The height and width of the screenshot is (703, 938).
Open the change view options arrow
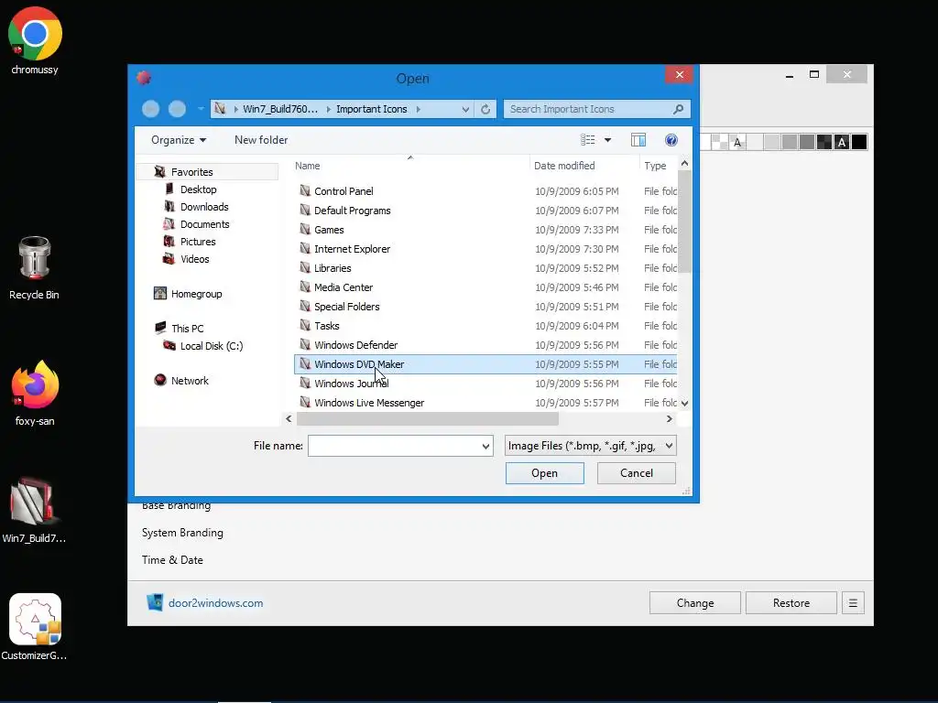click(608, 140)
